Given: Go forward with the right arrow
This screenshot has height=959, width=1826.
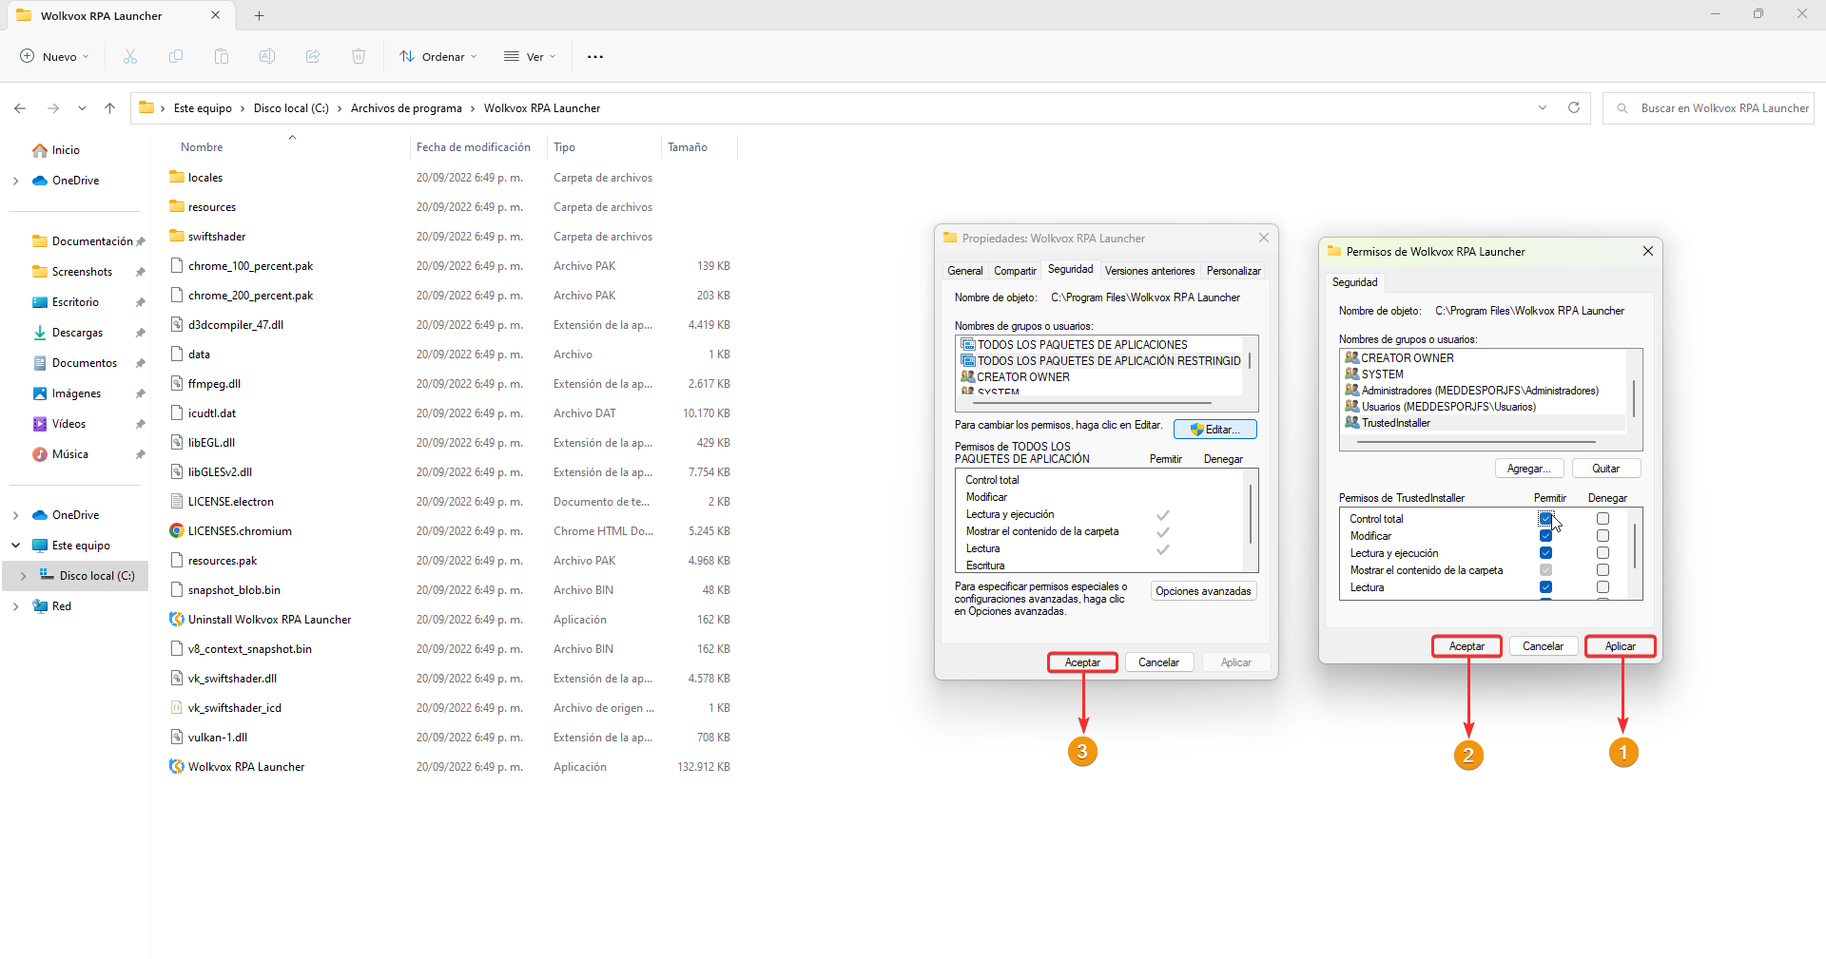Looking at the screenshot, I should point(53,108).
